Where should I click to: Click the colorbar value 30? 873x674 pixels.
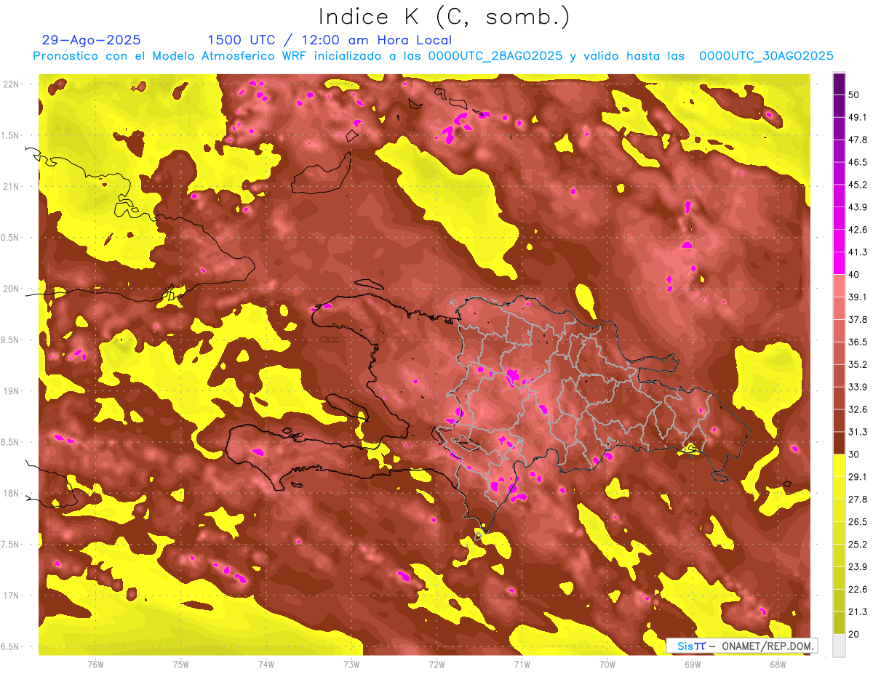point(854,454)
